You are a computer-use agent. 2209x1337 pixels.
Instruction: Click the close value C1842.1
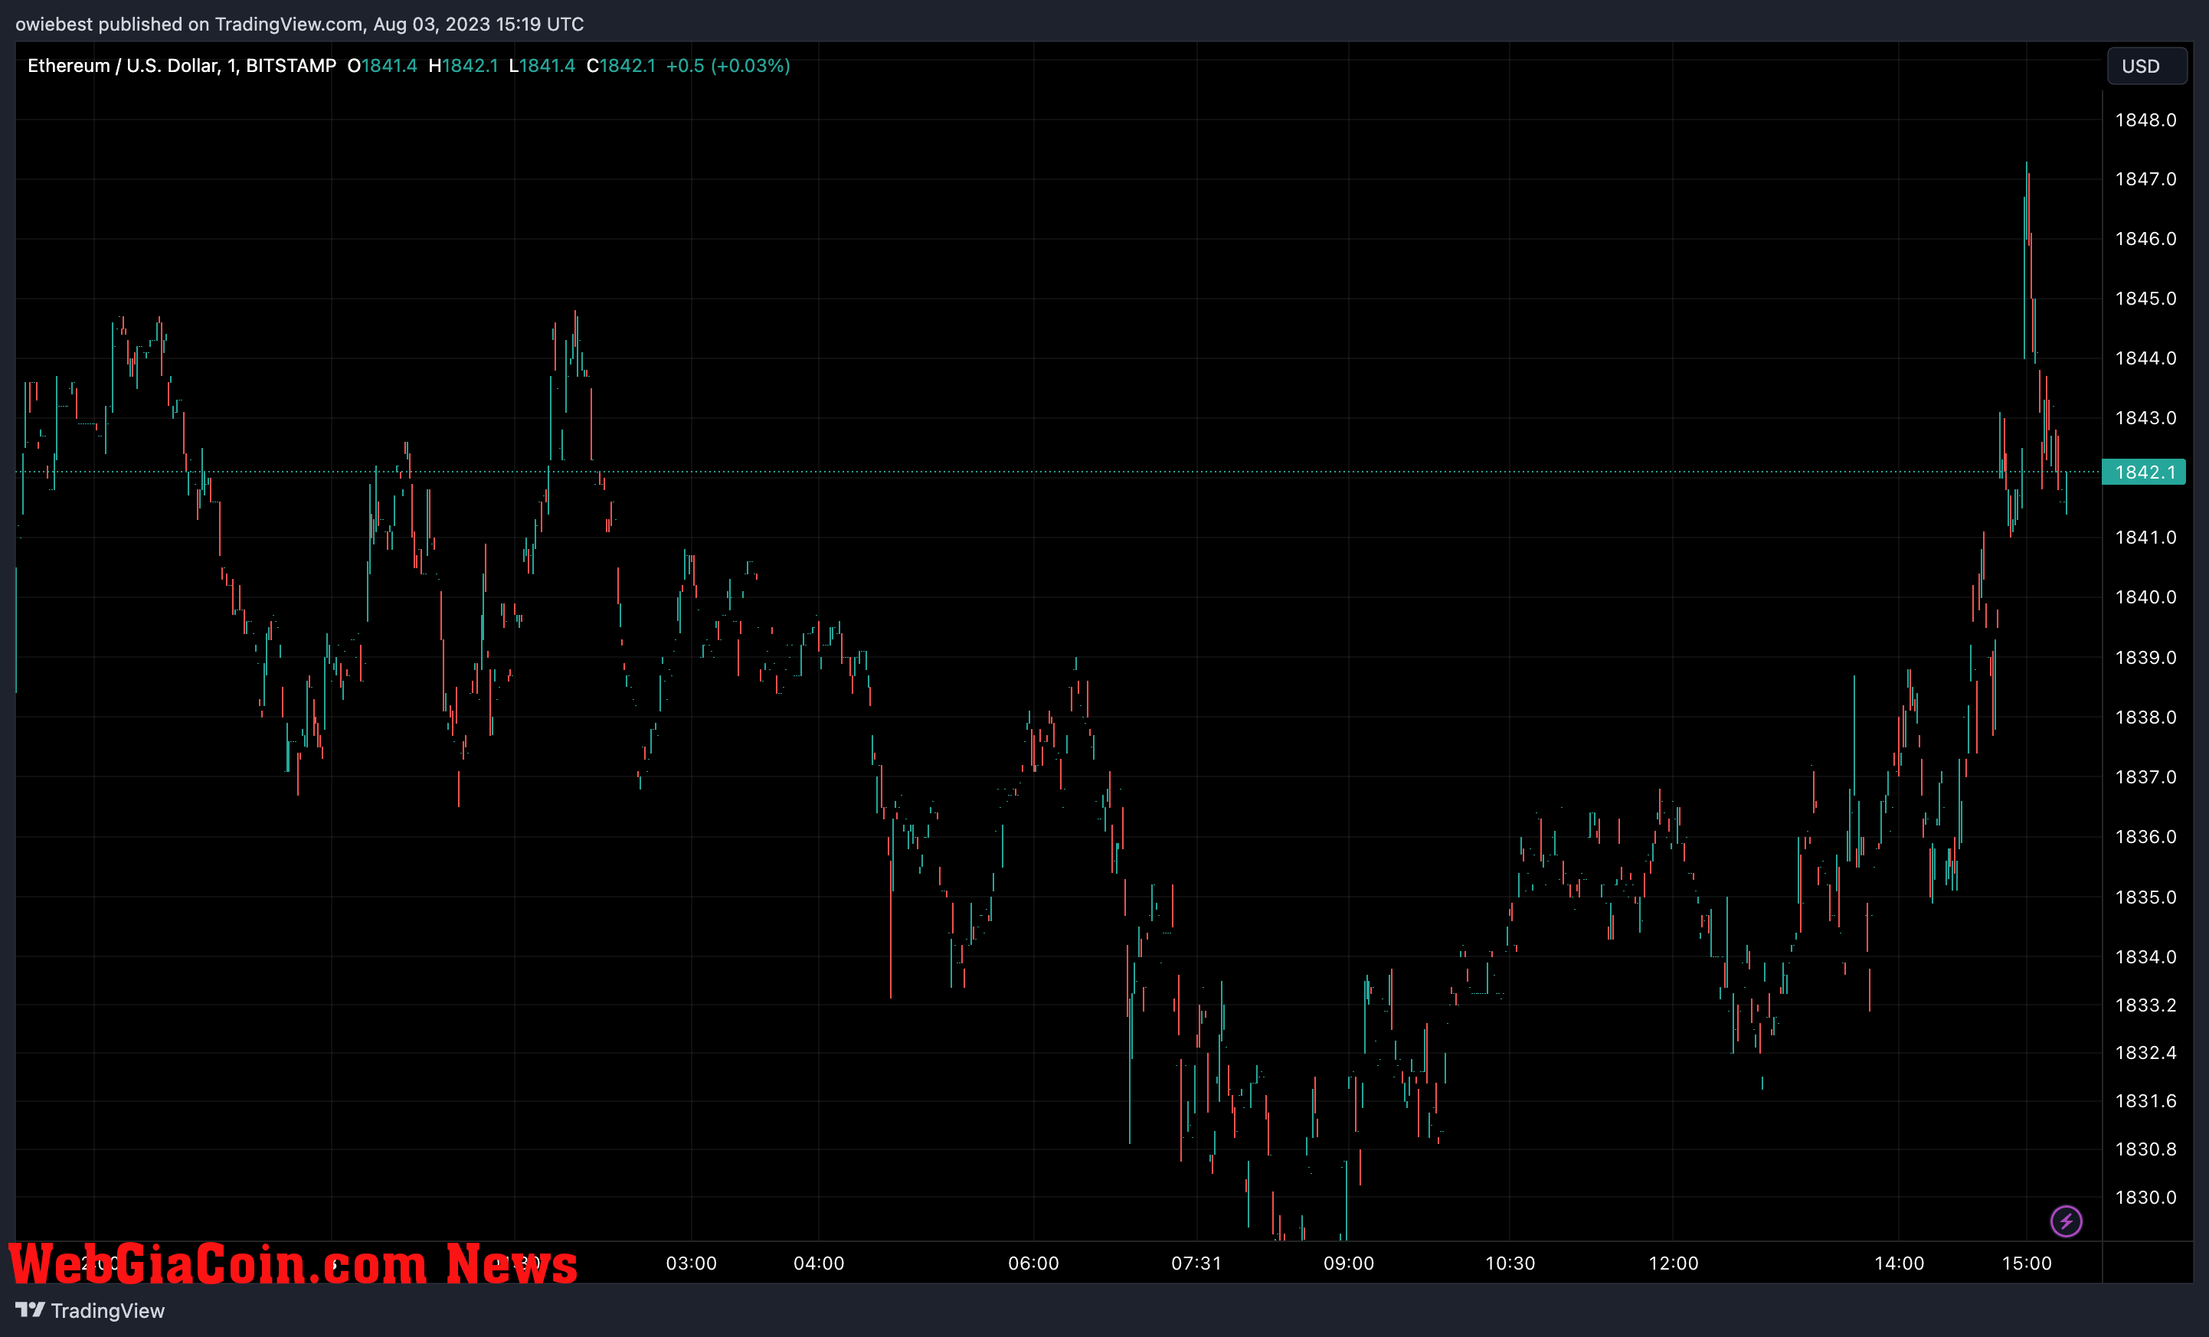[x=621, y=65]
